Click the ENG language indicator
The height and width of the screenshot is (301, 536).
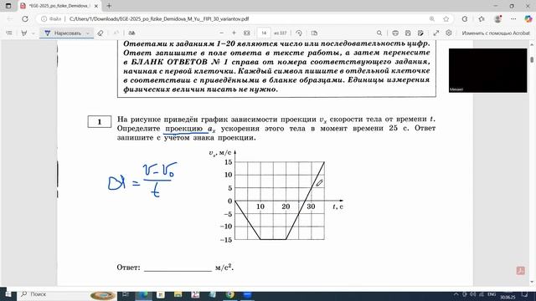coord(492,294)
